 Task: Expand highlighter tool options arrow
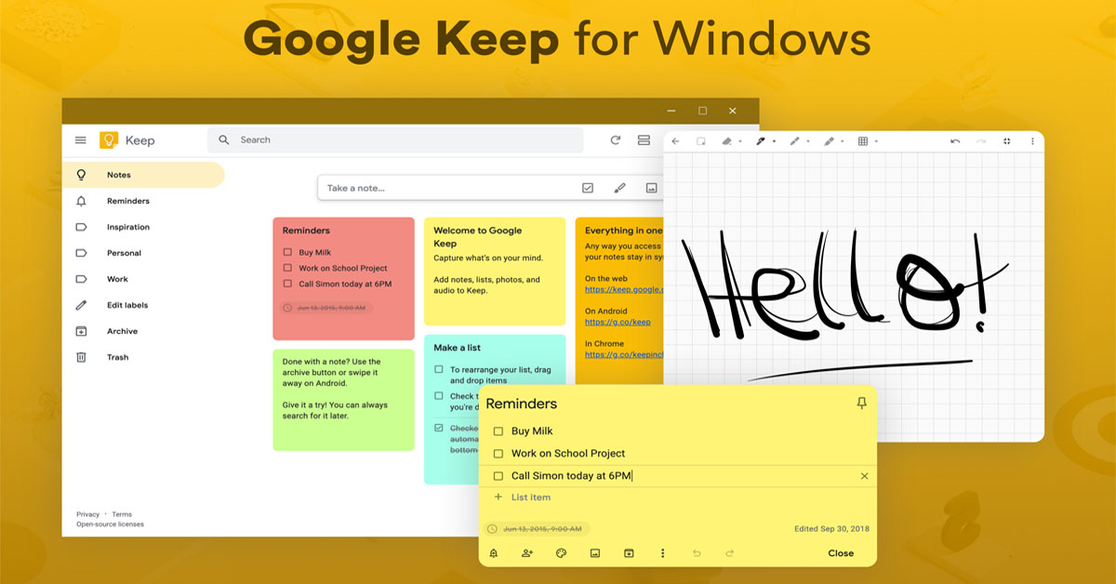842,142
